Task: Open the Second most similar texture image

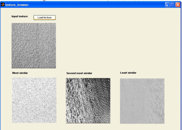Action: coord(88,101)
